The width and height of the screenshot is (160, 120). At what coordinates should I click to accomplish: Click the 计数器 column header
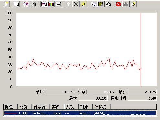click(41, 107)
